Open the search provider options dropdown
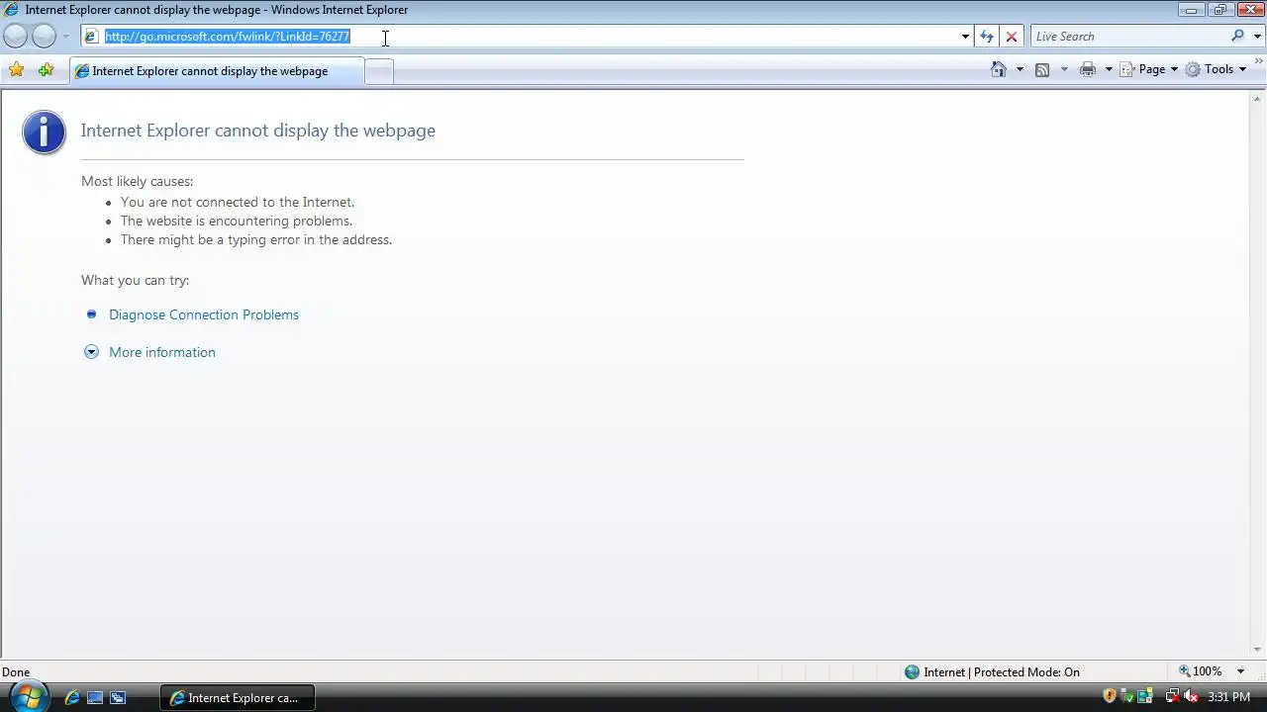The height and width of the screenshot is (712, 1267). point(1258,37)
